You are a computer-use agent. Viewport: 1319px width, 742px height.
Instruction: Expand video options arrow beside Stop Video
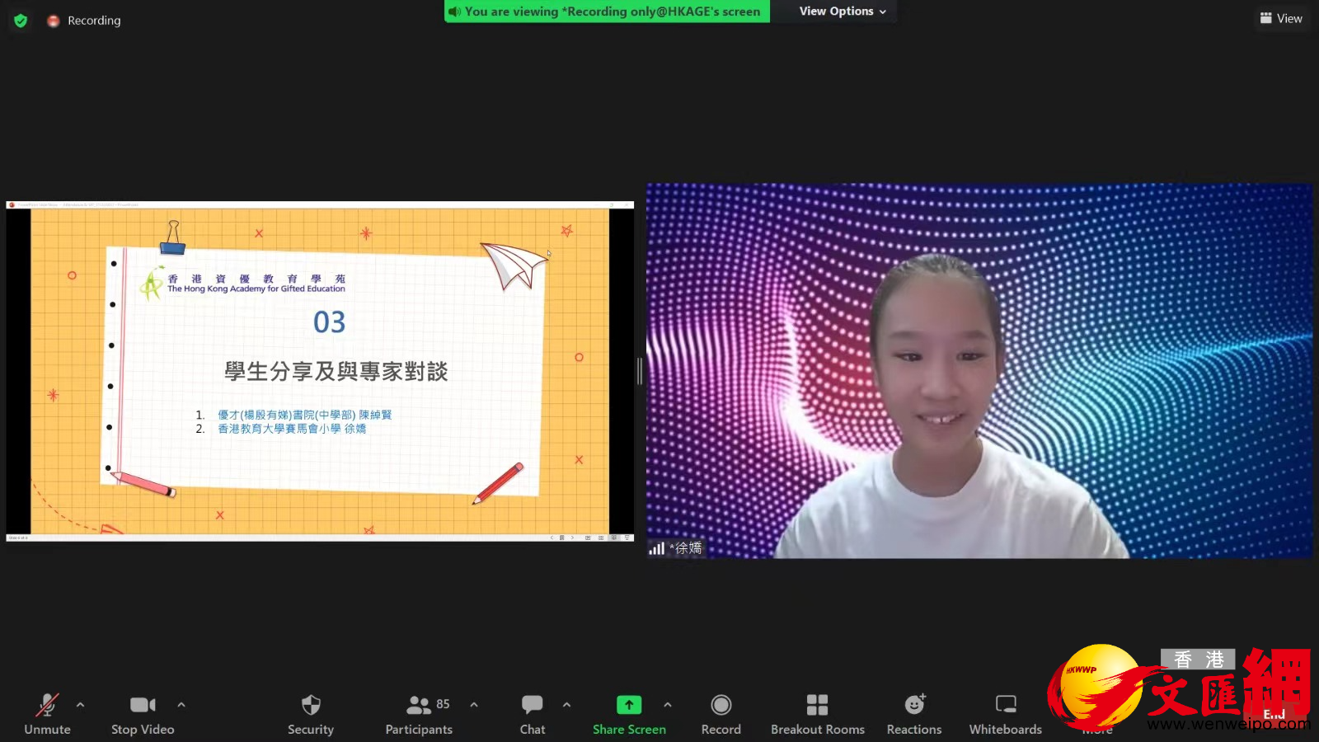[x=181, y=705]
